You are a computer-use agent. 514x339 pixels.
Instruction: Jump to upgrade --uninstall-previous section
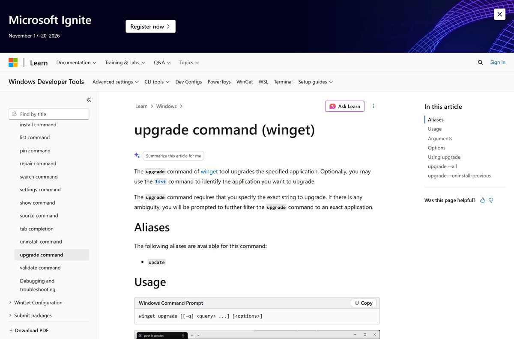[x=460, y=176]
